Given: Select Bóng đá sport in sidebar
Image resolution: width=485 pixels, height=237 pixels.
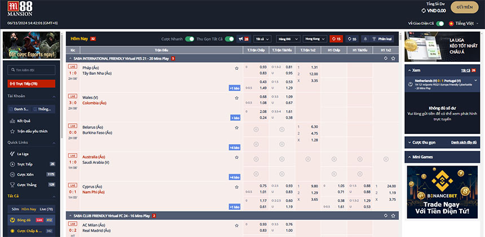Looking at the screenshot, I should pyautogui.click(x=23, y=220).
